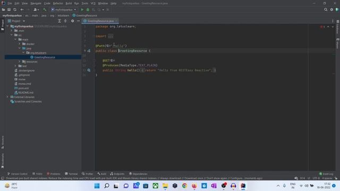
Task: Click the UTF-8 encoding in status bar
Action: click(x=316, y=178)
